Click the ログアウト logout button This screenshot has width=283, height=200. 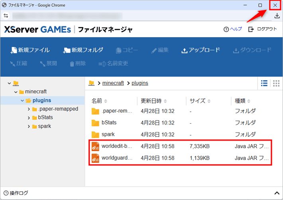(x=263, y=29)
